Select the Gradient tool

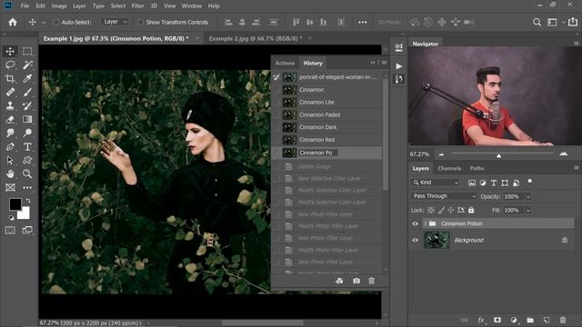coord(27,119)
